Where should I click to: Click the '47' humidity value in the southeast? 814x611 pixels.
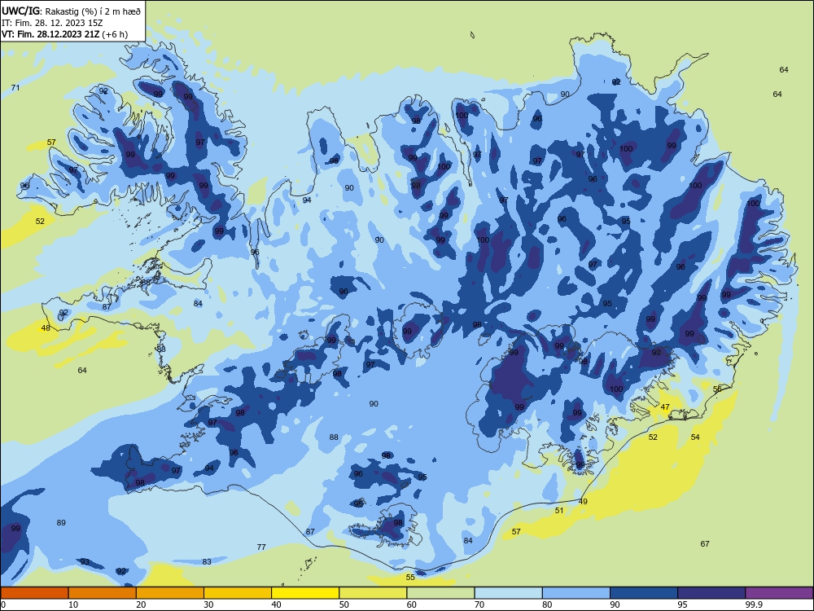coord(665,407)
